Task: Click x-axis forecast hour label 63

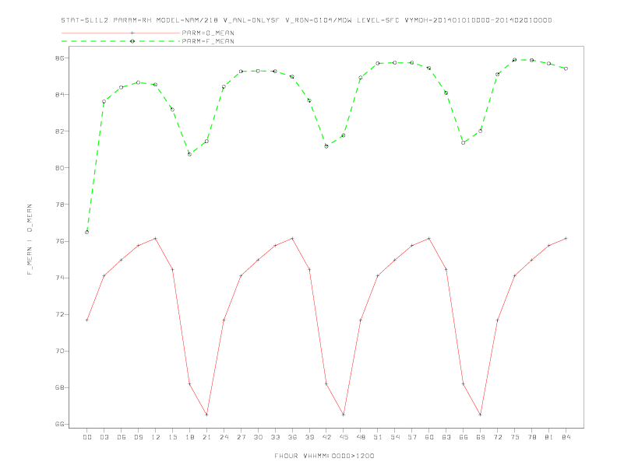Action: pos(446,437)
